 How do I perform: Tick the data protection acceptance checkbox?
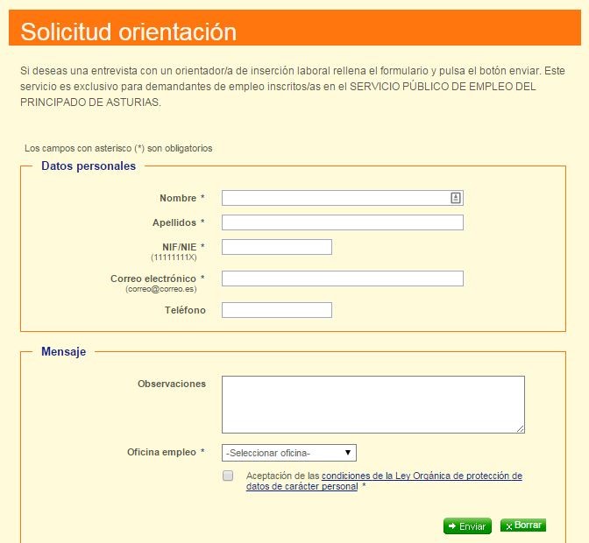pos(228,476)
